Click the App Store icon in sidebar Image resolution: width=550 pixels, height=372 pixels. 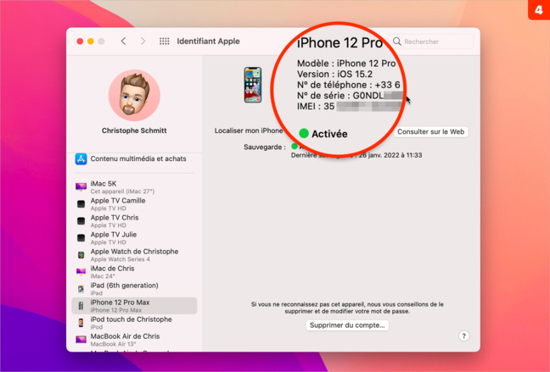pos(81,159)
